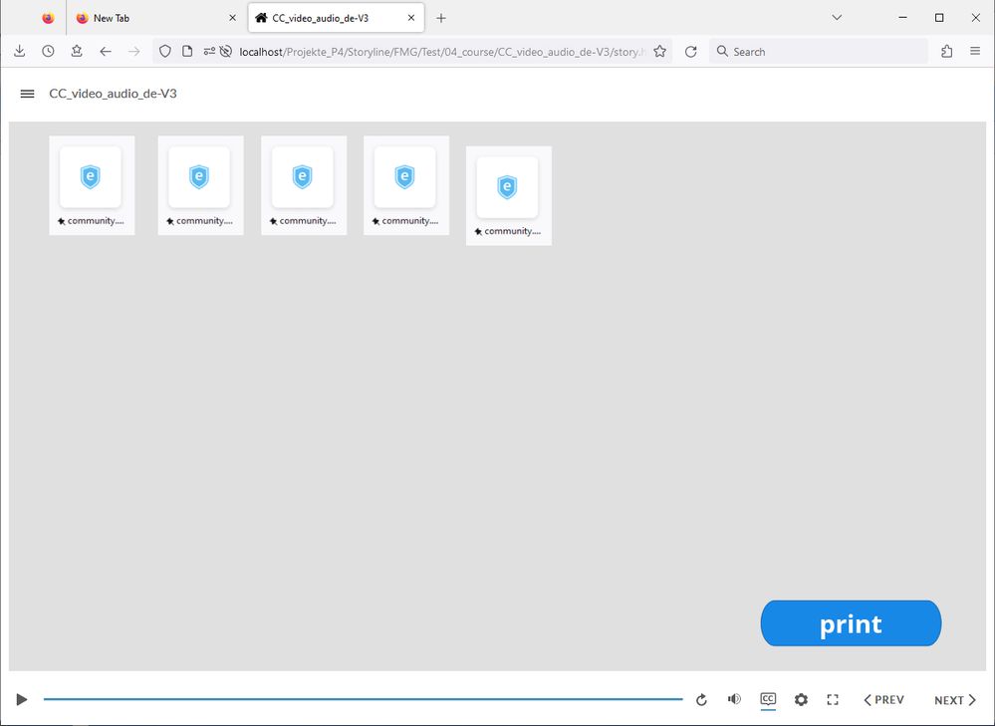Click the bookmarks-star tray toolbar icon
This screenshot has width=995, height=726.
coord(77,52)
